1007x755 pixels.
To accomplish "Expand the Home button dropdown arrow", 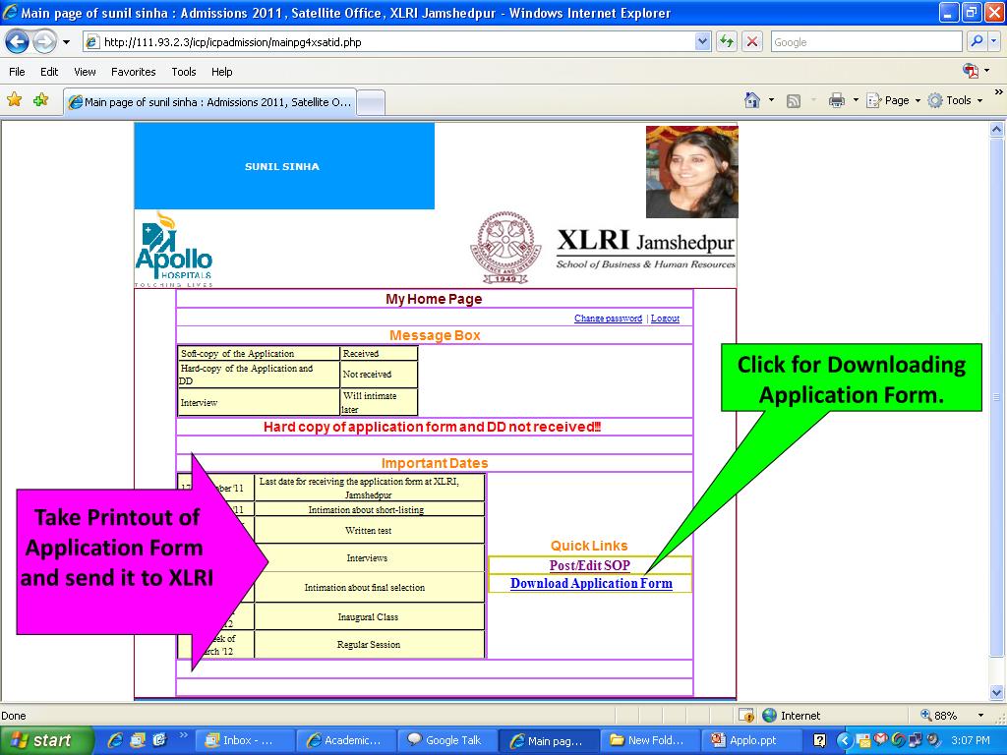I will click(x=771, y=100).
